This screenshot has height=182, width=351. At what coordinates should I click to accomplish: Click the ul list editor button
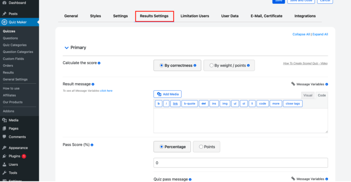(x=235, y=103)
